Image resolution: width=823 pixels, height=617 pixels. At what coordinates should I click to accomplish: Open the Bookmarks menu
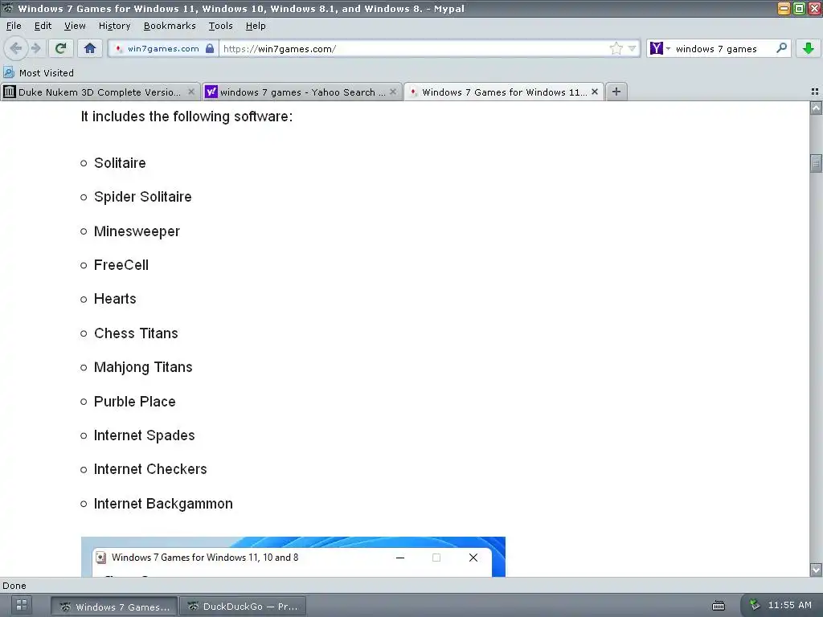point(170,26)
